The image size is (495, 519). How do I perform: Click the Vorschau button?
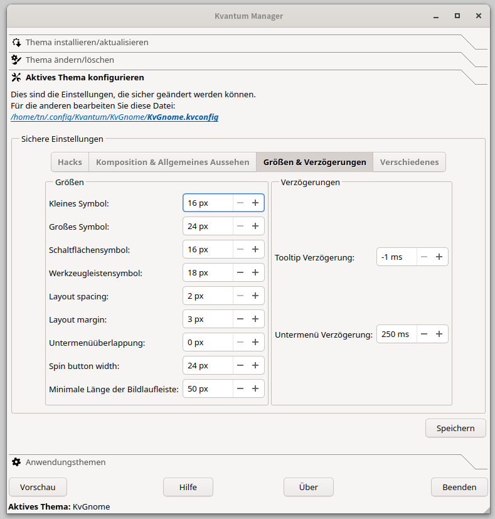[38, 487]
